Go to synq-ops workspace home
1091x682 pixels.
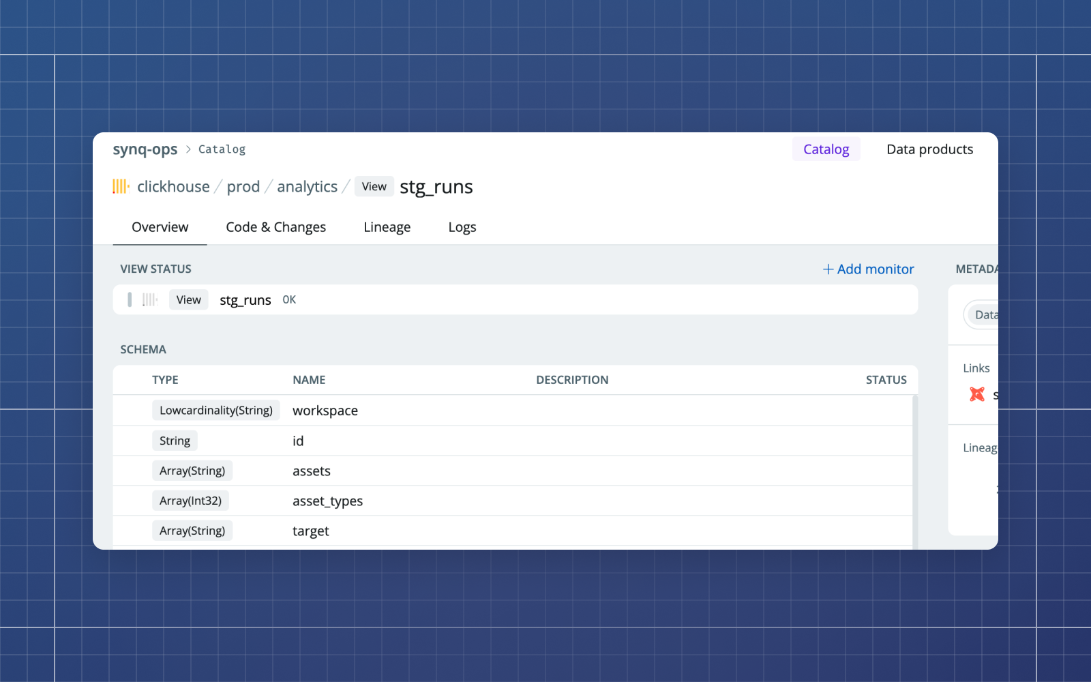145,149
